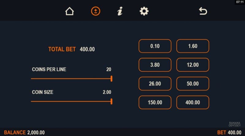Click the middle of Coins Per Line track
The height and width of the screenshot is (136, 245).
click(x=71, y=79)
